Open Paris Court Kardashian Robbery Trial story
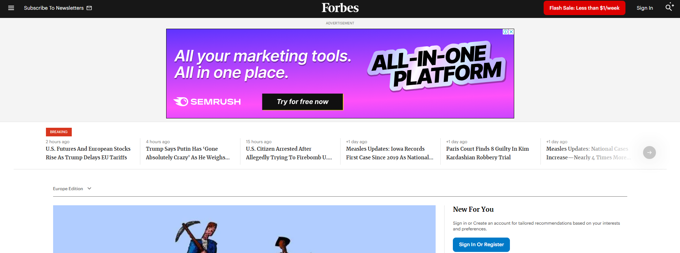Image resolution: width=680 pixels, height=253 pixels. pos(487,153)
